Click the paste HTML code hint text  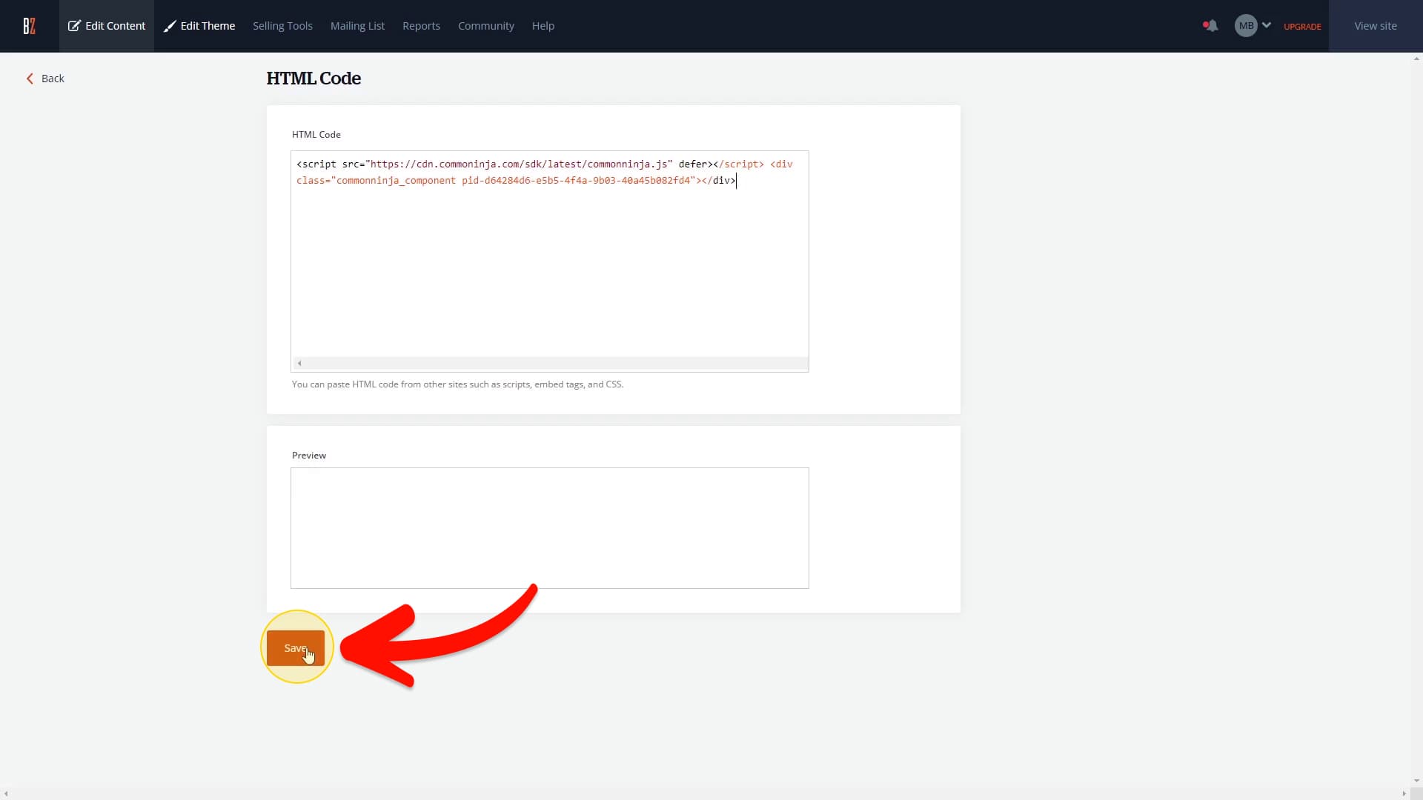tap(457, 384)
